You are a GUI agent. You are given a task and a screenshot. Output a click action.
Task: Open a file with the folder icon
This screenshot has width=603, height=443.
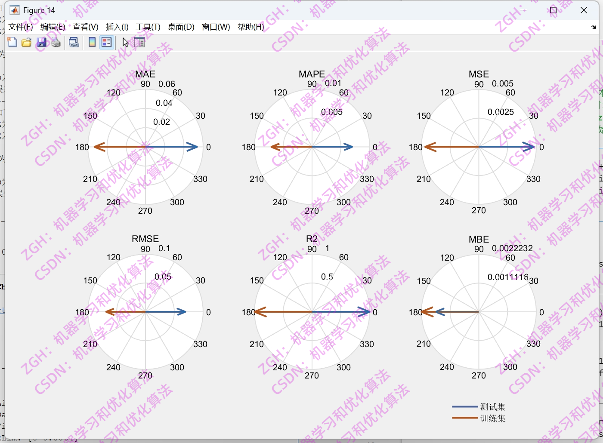[27, 42]
